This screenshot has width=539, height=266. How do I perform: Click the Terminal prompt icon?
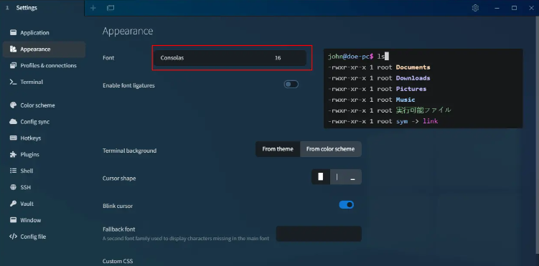pos(14,82)
